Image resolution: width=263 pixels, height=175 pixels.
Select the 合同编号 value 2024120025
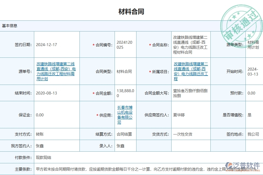125,44
